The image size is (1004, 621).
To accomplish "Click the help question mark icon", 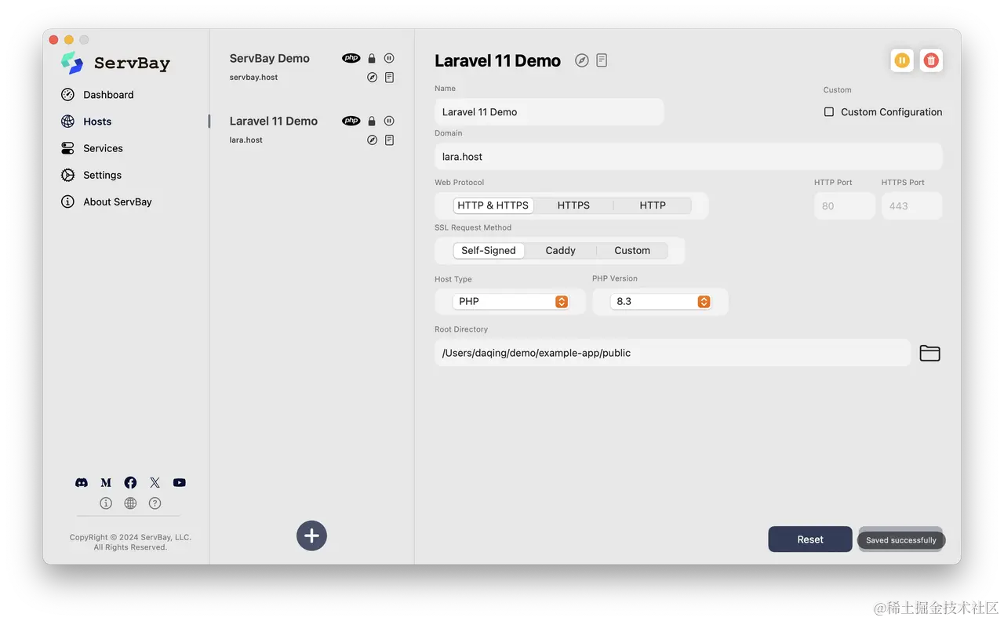I will click(x=155, y=503).
